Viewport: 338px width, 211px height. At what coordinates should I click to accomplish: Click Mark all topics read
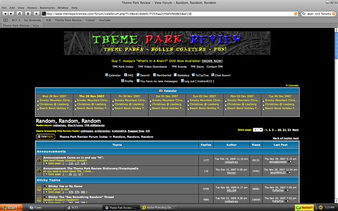(x=286, y=138)
